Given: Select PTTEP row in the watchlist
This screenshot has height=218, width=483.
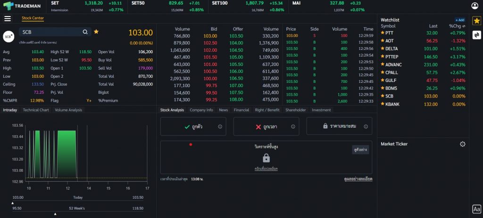Looking at the screenshot, I should (423, 57).
